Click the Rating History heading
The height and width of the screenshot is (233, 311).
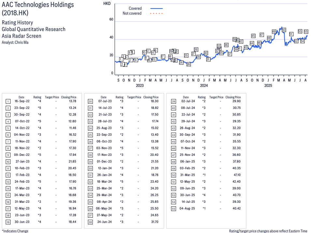click(17, 22)
